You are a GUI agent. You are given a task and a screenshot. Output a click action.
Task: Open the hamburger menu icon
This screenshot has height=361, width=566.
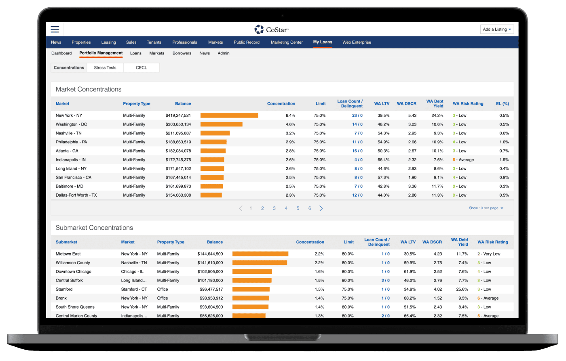point(55,29)
